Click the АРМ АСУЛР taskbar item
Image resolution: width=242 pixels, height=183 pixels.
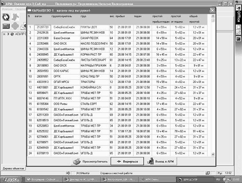[x=195, y=179]
